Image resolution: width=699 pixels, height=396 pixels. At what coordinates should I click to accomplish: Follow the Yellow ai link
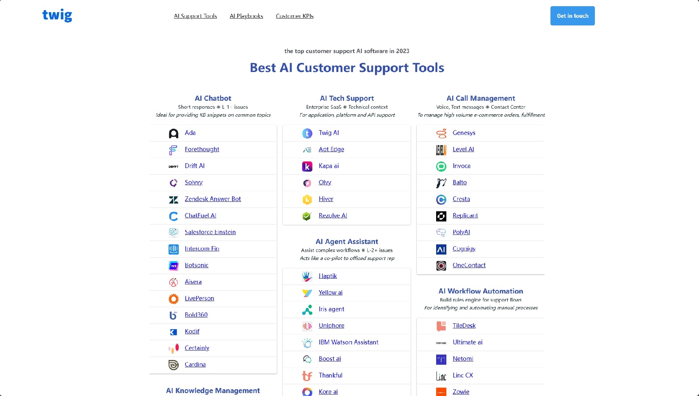pyautogui.click(x=331, y=292)
